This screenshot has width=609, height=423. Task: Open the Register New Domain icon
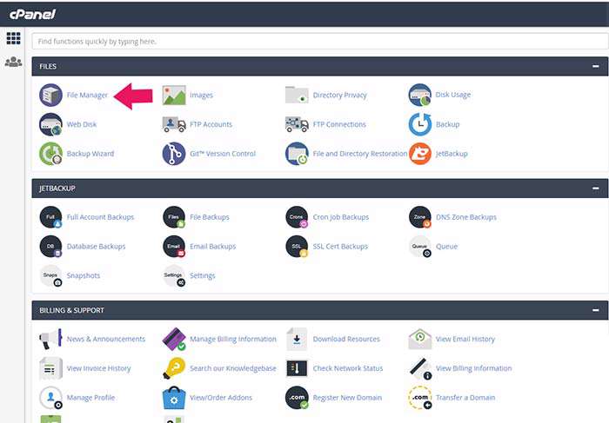point(297,398)
